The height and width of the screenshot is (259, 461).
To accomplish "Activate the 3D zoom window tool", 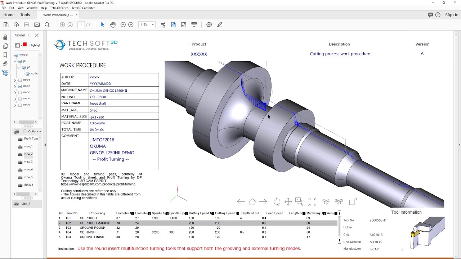I will click(299, 201).
